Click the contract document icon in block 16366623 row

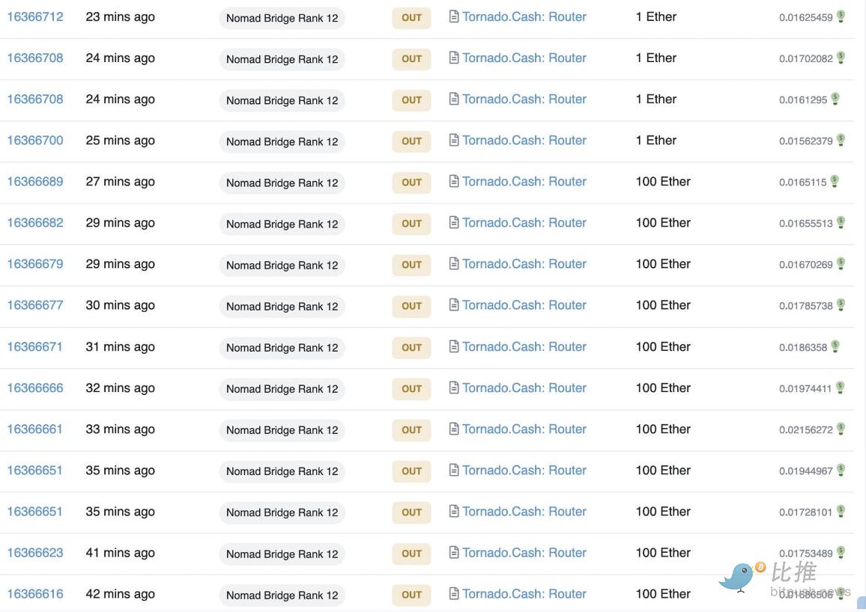pos(454,552)
